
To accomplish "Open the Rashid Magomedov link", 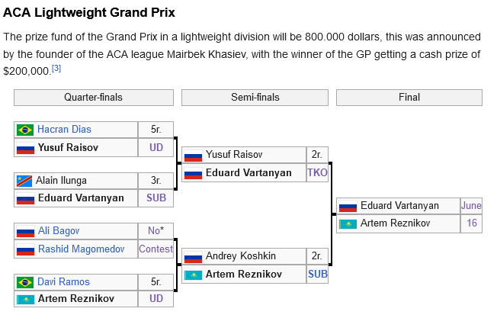I will point(81,249).
